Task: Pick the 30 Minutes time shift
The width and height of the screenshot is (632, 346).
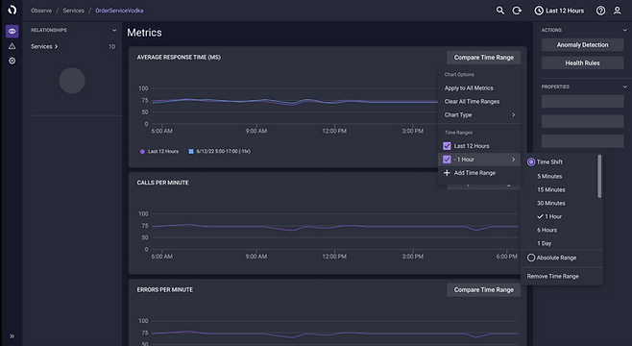Action: coord(551,203)
